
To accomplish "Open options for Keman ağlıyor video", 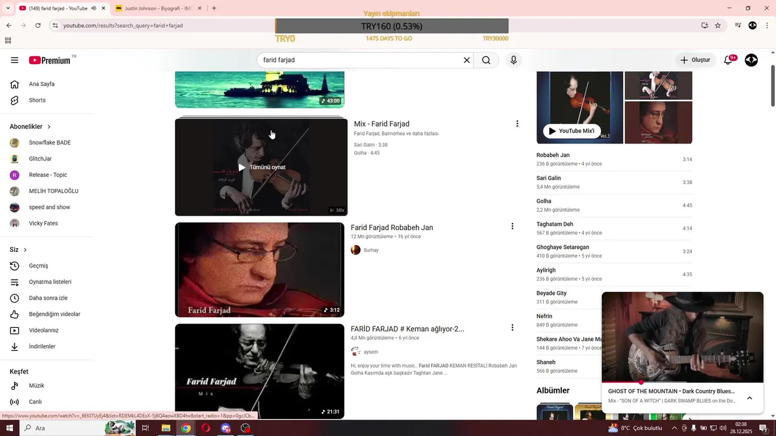I will (x=512, y=328).
